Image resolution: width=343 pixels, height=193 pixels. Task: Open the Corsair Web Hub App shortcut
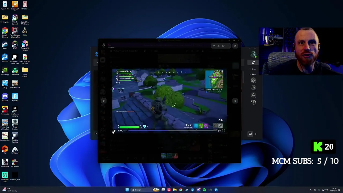click(25, 46)
